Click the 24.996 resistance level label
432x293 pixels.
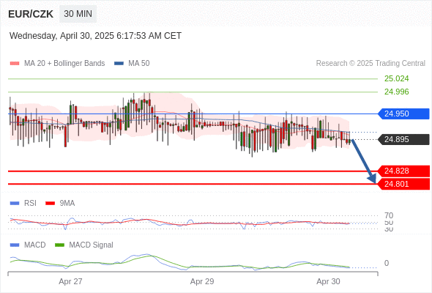(x=396, y=92)
